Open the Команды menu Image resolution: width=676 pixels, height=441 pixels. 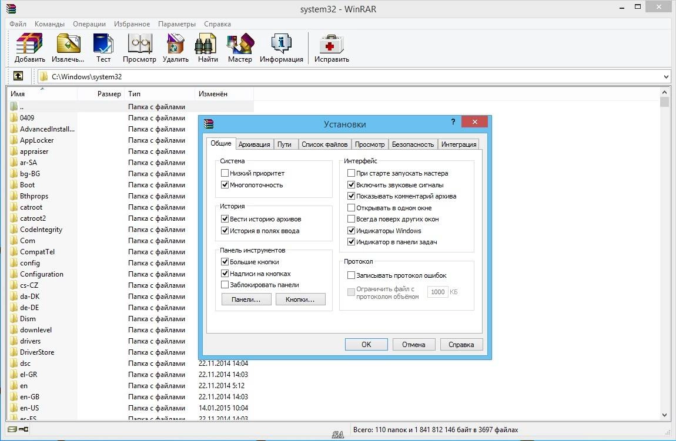tap(49, 23)
